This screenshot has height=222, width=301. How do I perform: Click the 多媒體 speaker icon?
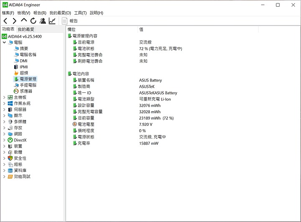pyautogui.click(x=10, y=122)
